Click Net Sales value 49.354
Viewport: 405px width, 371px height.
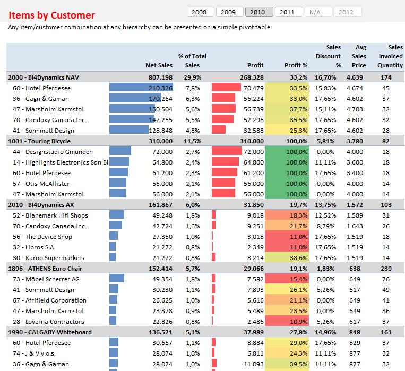(x=162, y=279)
